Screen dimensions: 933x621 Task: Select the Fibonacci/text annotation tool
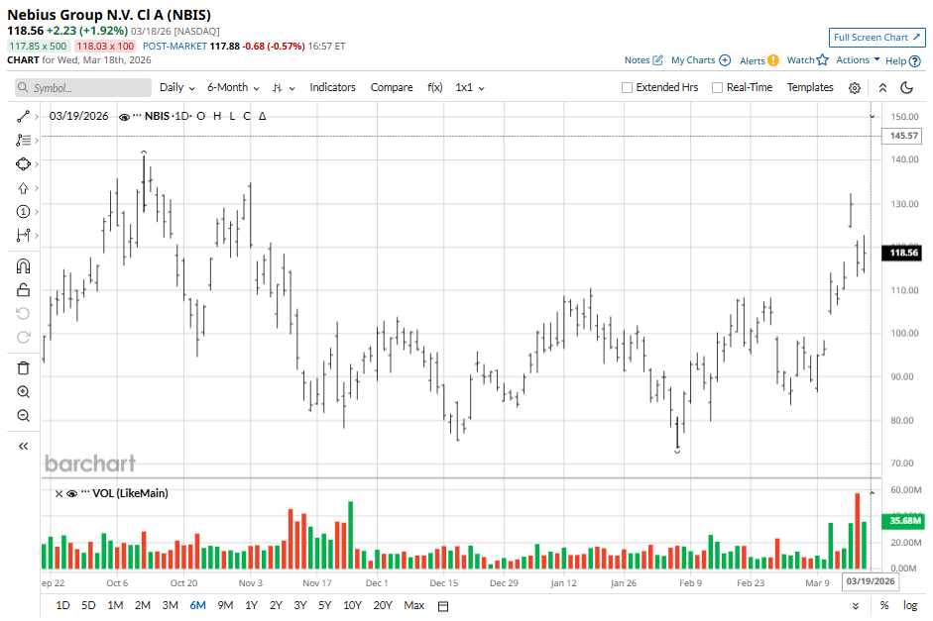(x=23, y=141)
